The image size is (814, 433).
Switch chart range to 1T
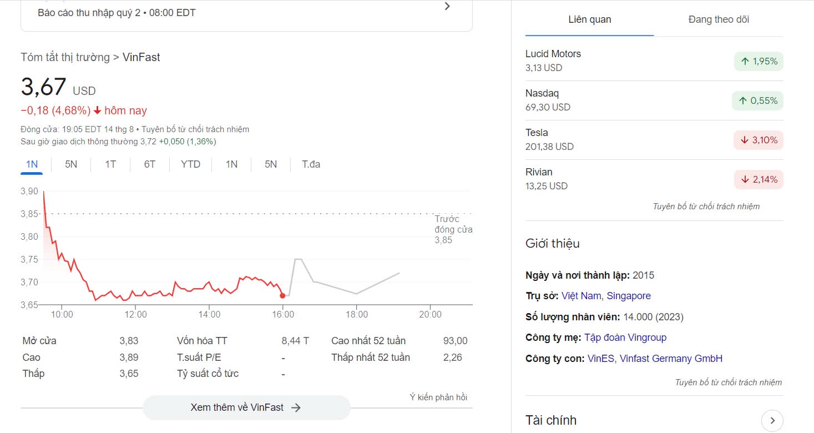110,164
